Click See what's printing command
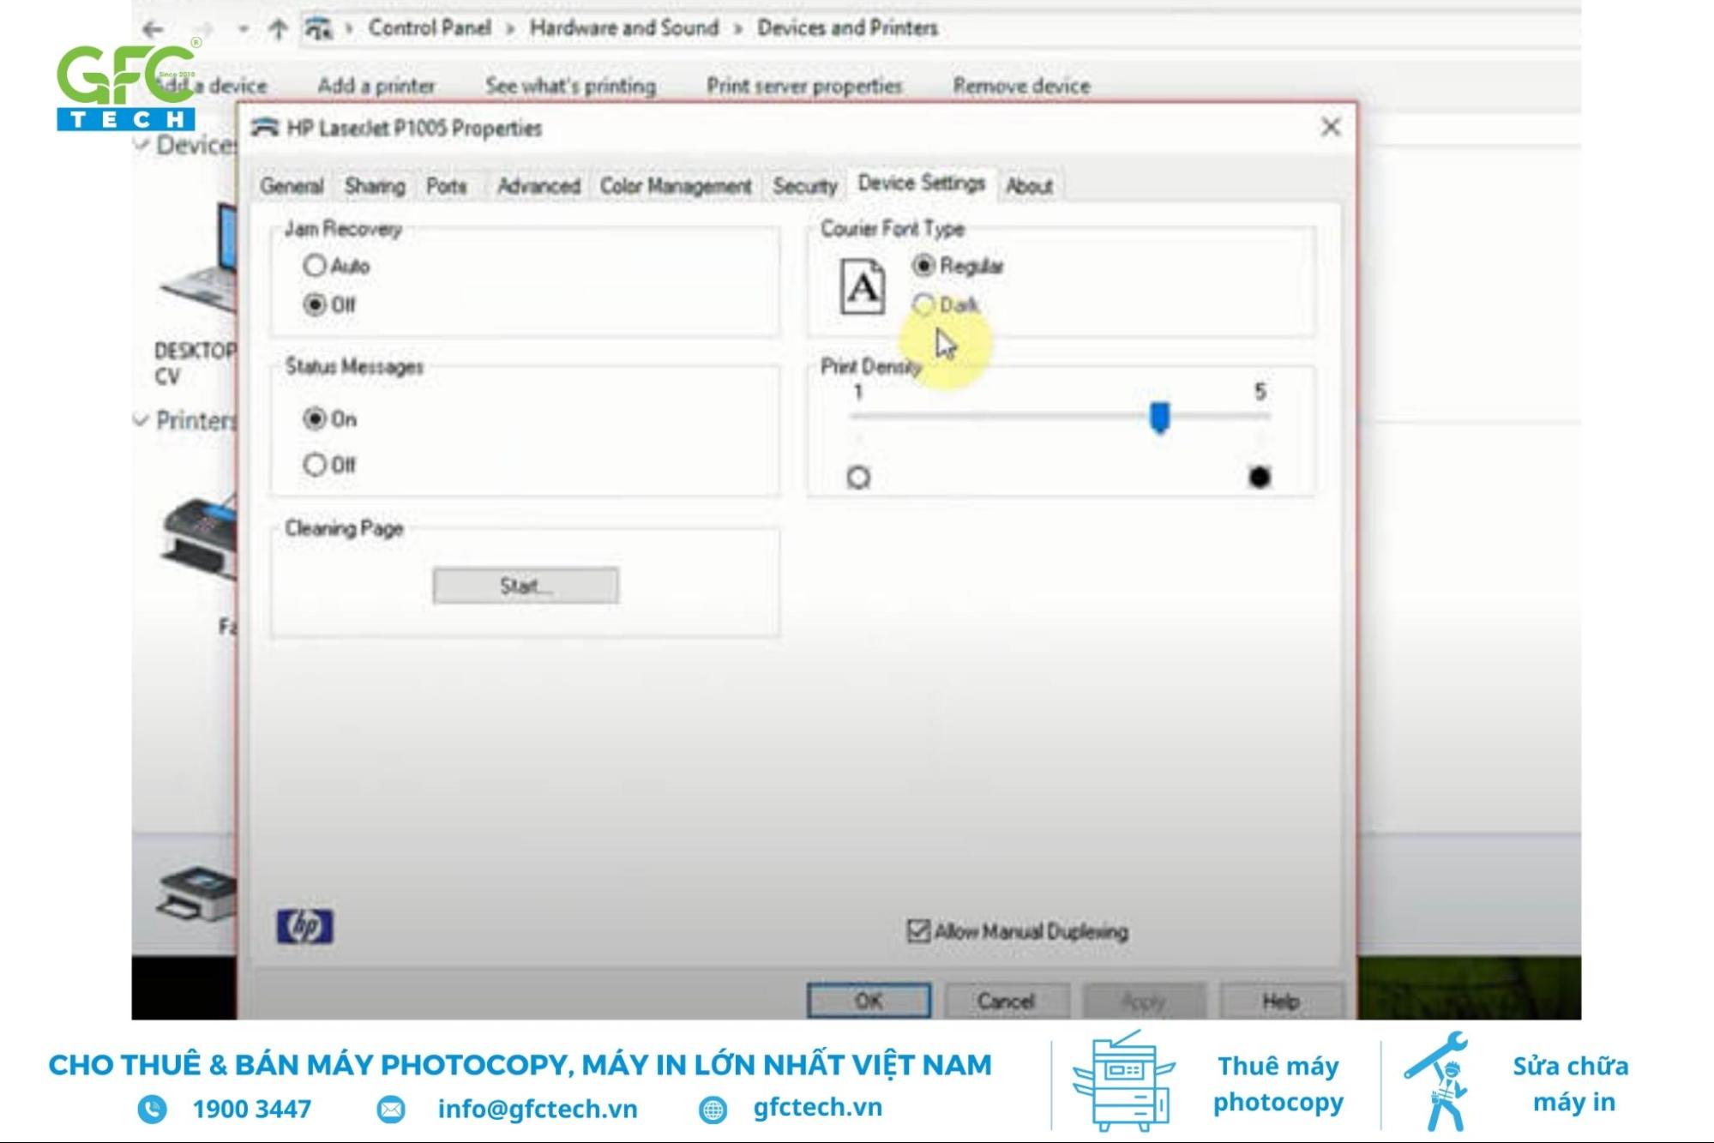1714x1143 pixels. click(x=570, y=86)
